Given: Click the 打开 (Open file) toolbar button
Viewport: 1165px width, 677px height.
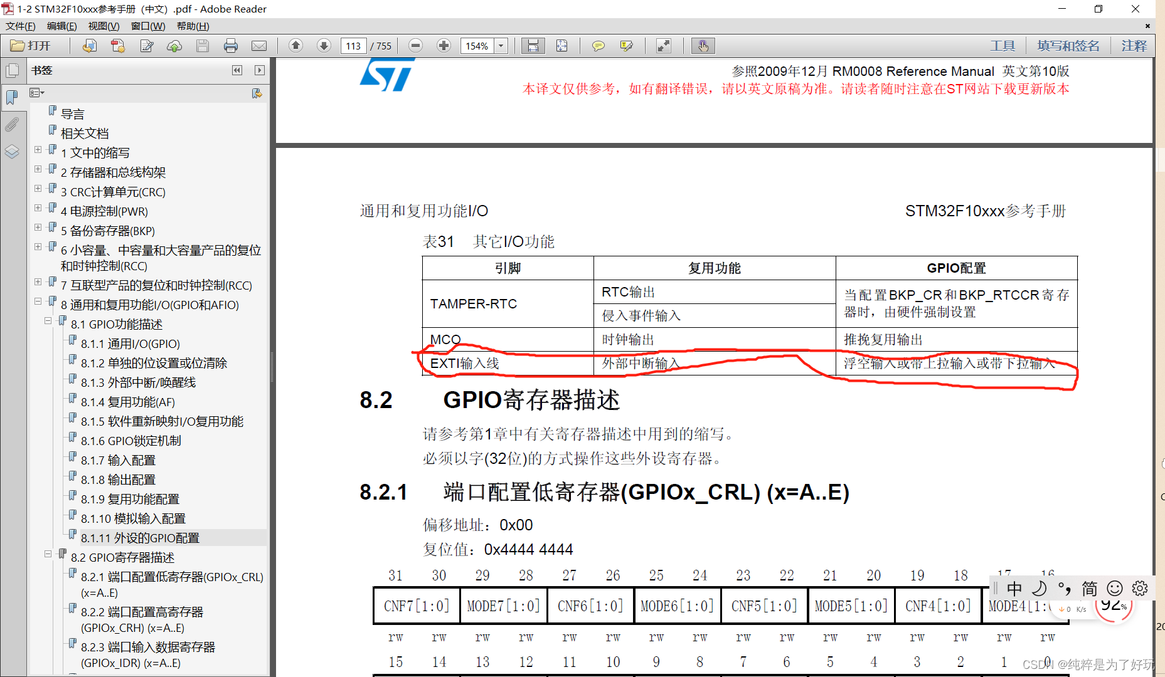Looking at the screenshot, I should pos(30,46).
